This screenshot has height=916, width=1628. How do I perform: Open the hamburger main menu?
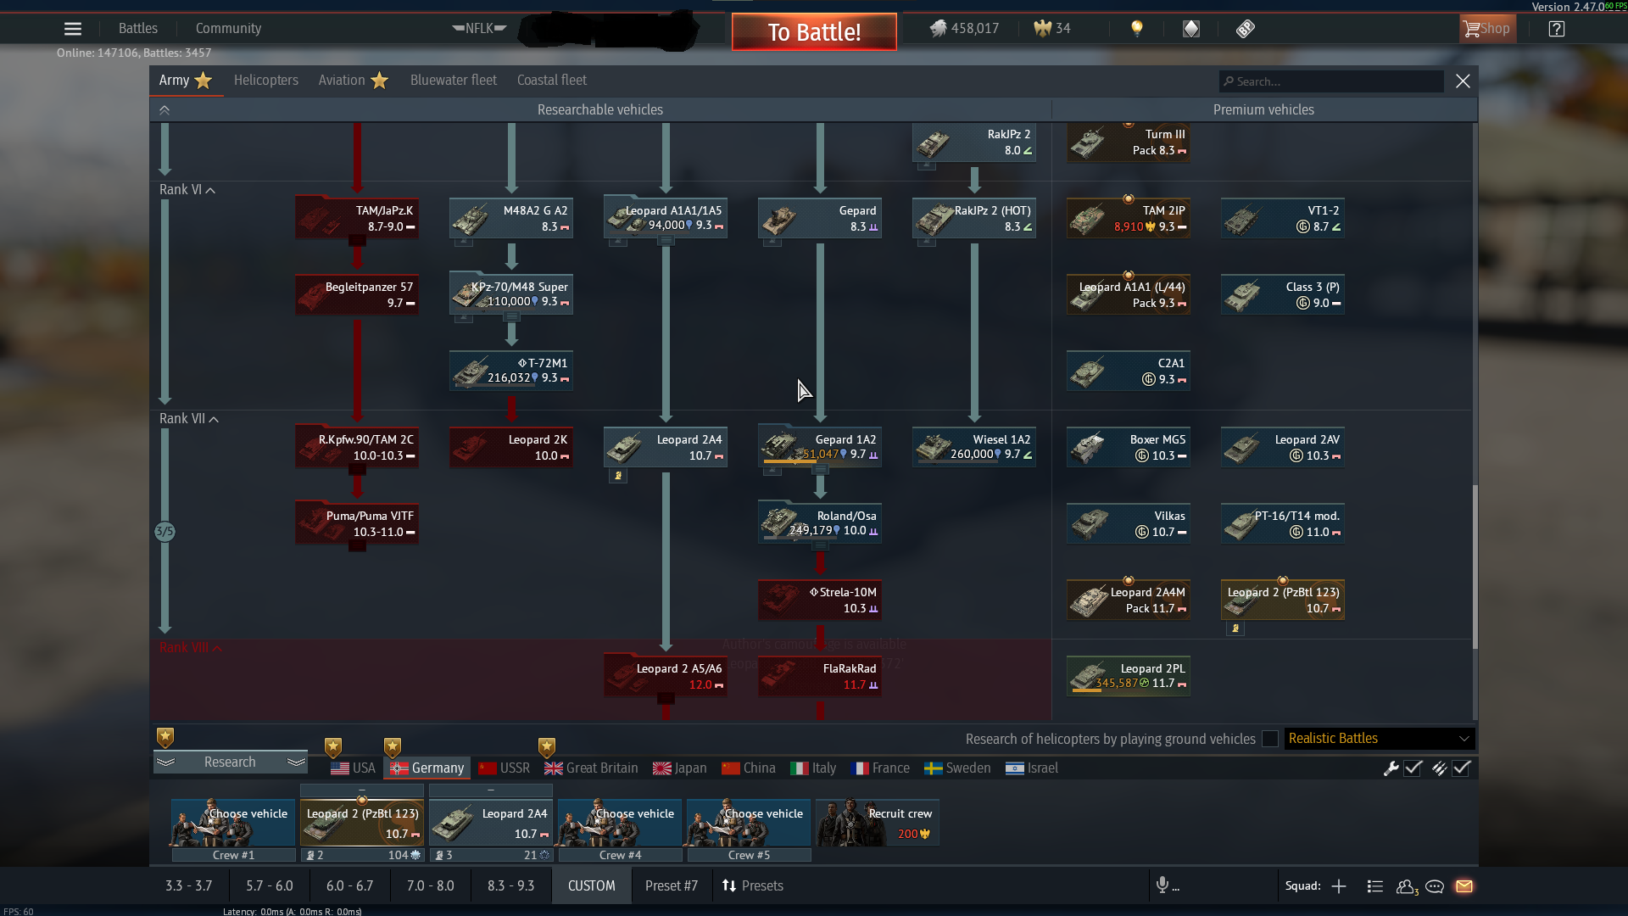tap(73, 29)
